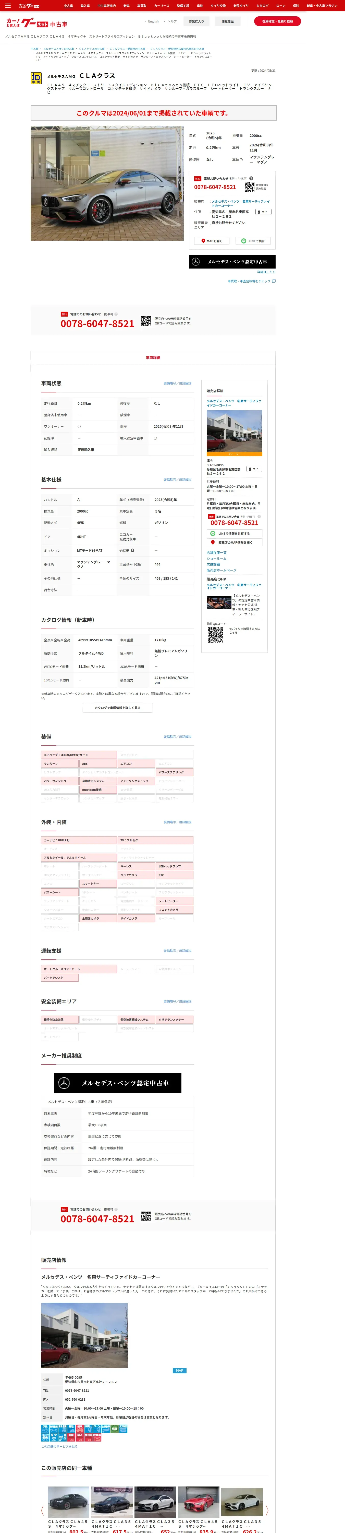345x1533 pixels.
Task: Open the hamburger menu icon
Action: [8, 5]
